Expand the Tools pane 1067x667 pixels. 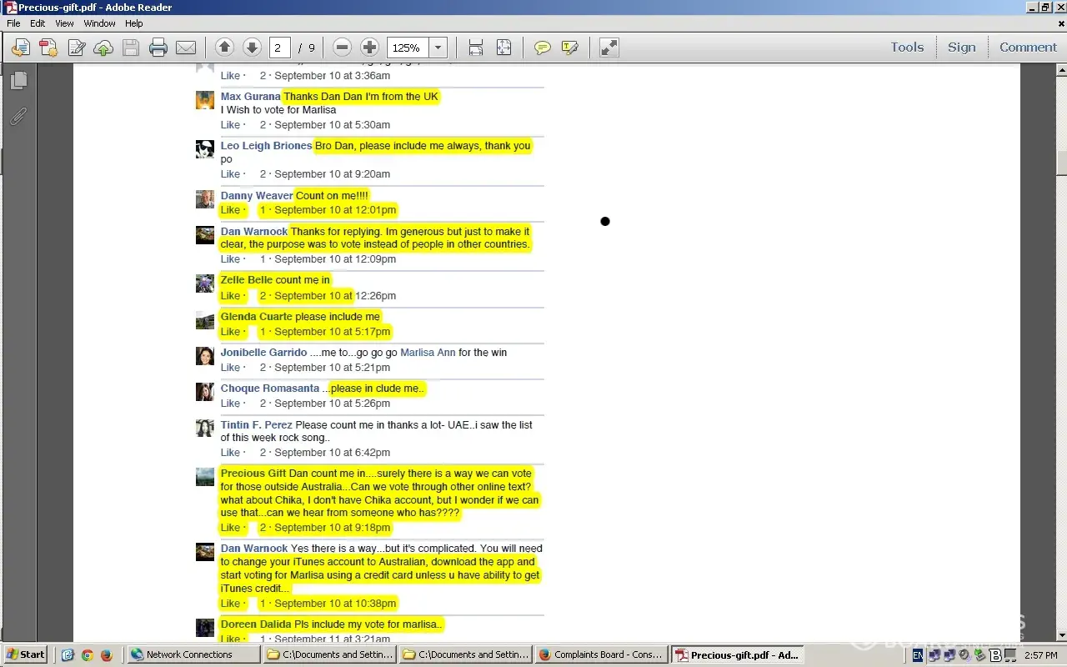tap(907, 48)
